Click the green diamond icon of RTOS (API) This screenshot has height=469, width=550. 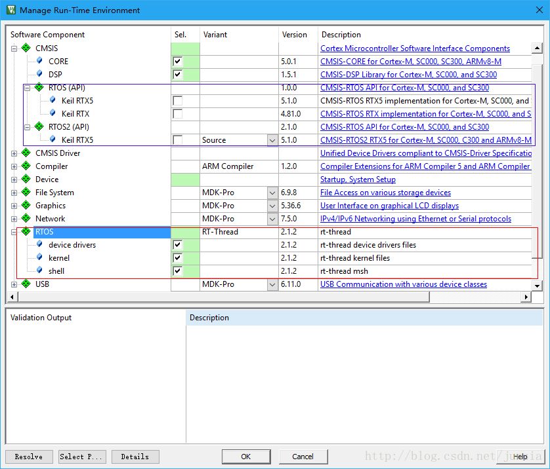click(39, 87)
